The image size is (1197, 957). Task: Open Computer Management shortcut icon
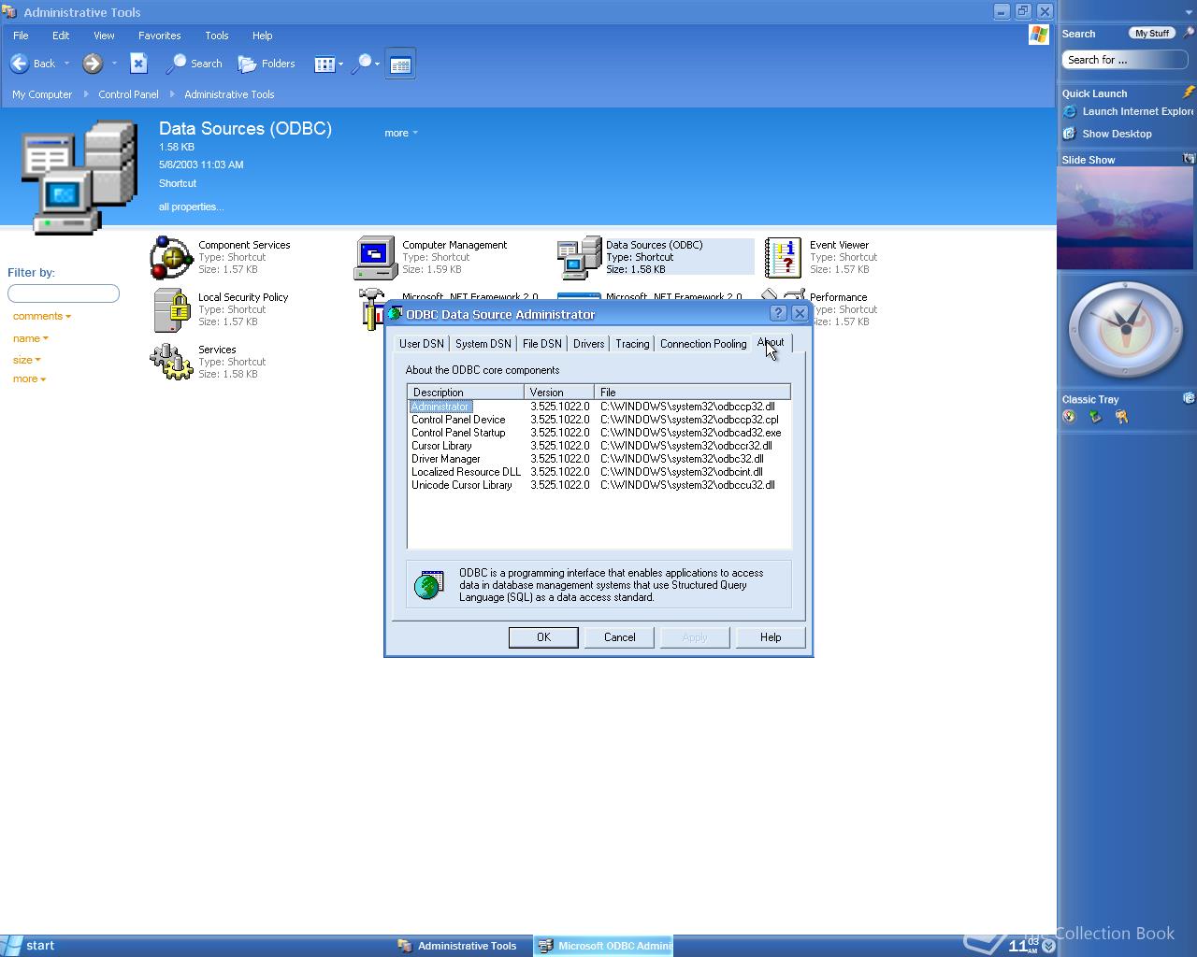(374, 258)
